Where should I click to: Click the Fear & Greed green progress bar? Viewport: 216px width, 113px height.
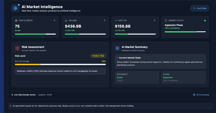point(35,34)
